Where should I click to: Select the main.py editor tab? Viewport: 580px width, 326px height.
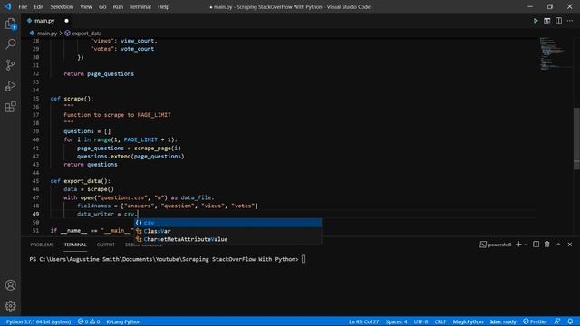click(x=44, y=21)
